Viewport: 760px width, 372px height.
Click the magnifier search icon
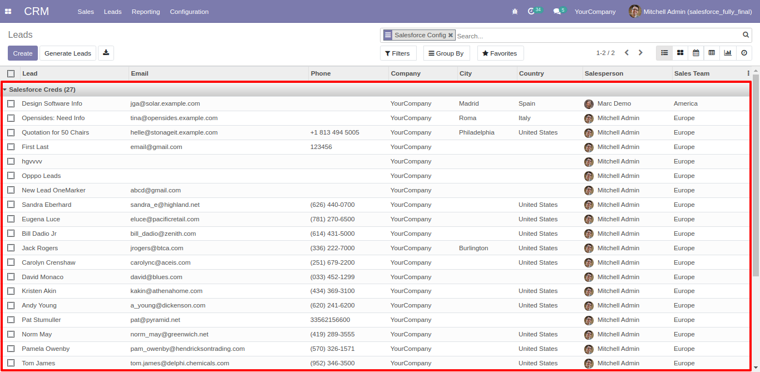[x=746, y=35]
